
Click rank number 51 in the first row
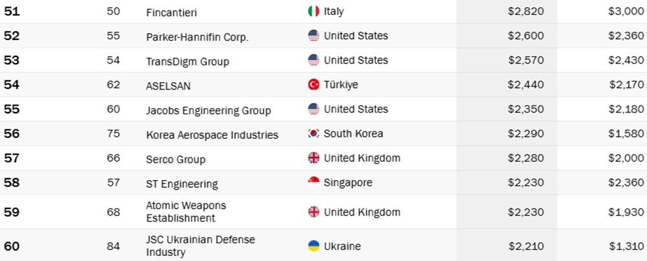(x=12, y=11)
